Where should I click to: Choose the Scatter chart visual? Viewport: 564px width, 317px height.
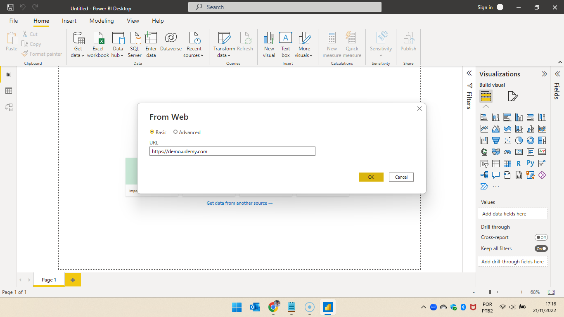coord(507,141)
